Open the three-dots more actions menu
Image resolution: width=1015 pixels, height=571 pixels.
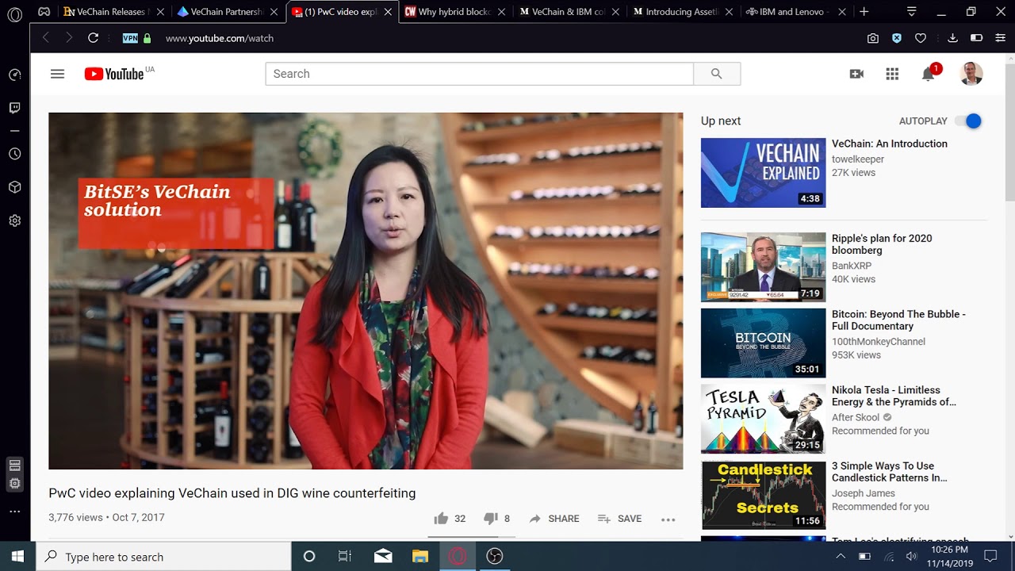coord(668,519)
